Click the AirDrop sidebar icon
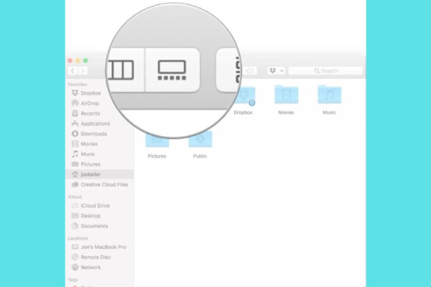This screenshot has height=287, width=431. click(75, 103)
